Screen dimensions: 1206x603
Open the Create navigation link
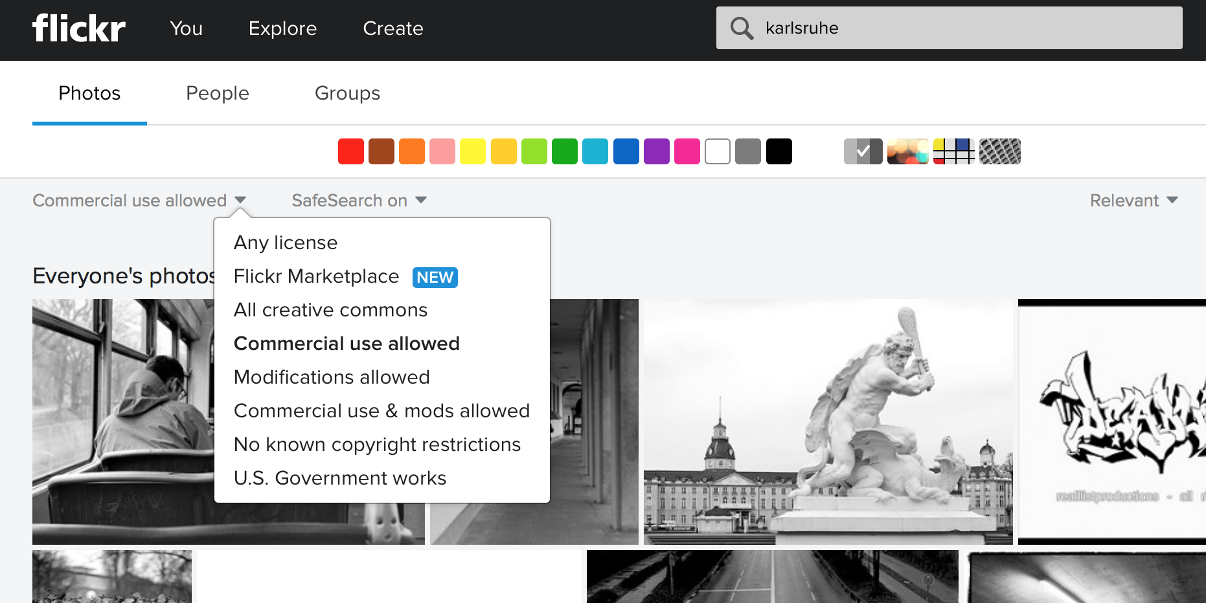click(393, 28)
